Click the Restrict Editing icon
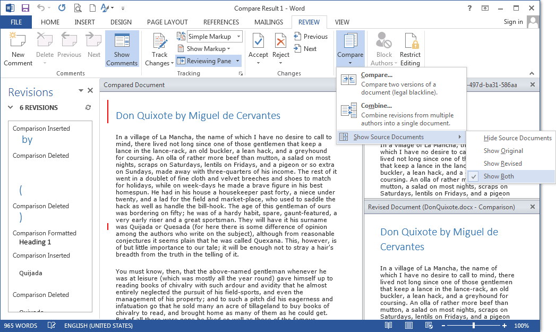The height and width of the screenshot is (332, 556). 411,40
